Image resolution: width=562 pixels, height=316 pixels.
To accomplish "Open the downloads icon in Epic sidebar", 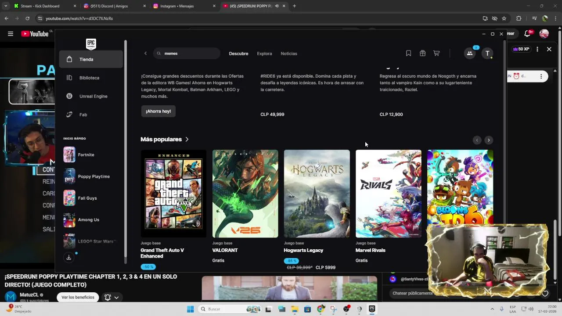I will 69,258.
